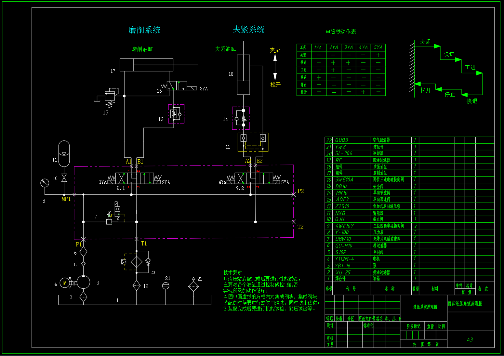The image size is (504, 356).
Task: Select the 磨床液压系统原理图 title block text
Action: click(465, 303)
